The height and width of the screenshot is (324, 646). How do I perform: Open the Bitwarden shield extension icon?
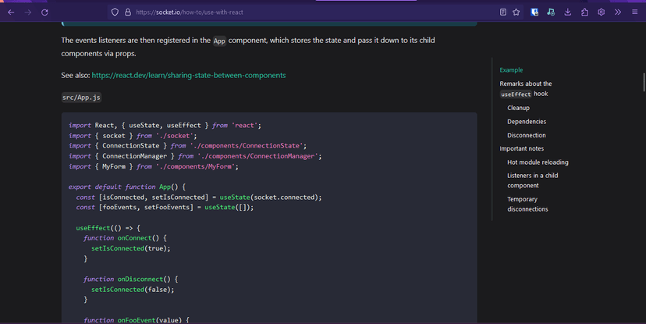[535, 12]
